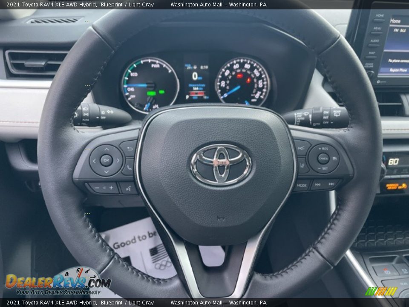Viewport: 409px width, 307px height.
Task: Push the cruise control on/off icon right of CANCEL
Action: coord(334,159)
